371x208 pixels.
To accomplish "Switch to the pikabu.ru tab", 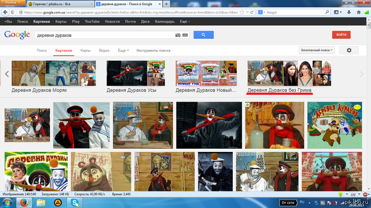I will click(x=60, y=4).
